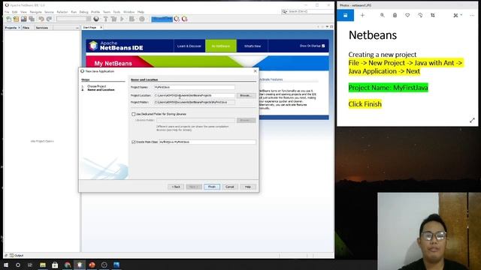The height and width of the screenshot is (270, 481).
Task: Switch to the Services tab
Action: [x=42, y=28]
